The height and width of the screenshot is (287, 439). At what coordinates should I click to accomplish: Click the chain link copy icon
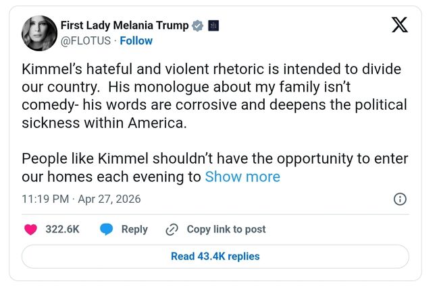click(x=172, y=229)
